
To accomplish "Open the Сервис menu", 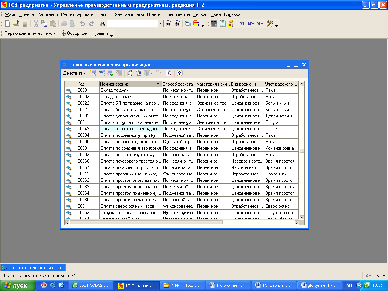I will coord(200,14).
